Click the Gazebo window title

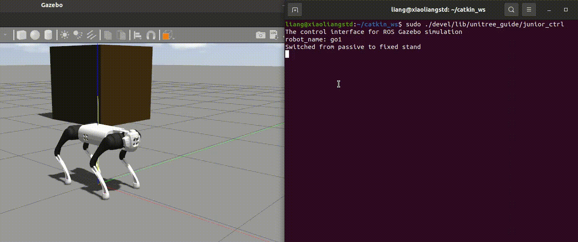[x=52, y=5]
